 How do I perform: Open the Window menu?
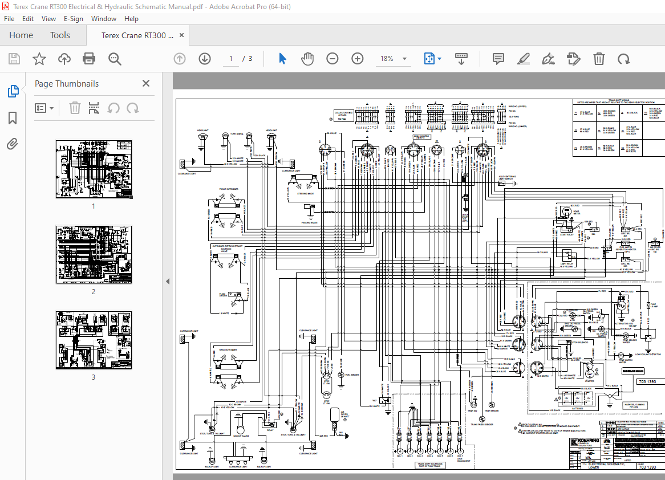click(x=103, y=19)
